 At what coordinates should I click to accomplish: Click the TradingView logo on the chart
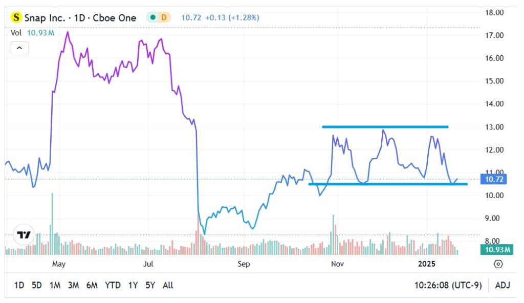click(24, 234)
